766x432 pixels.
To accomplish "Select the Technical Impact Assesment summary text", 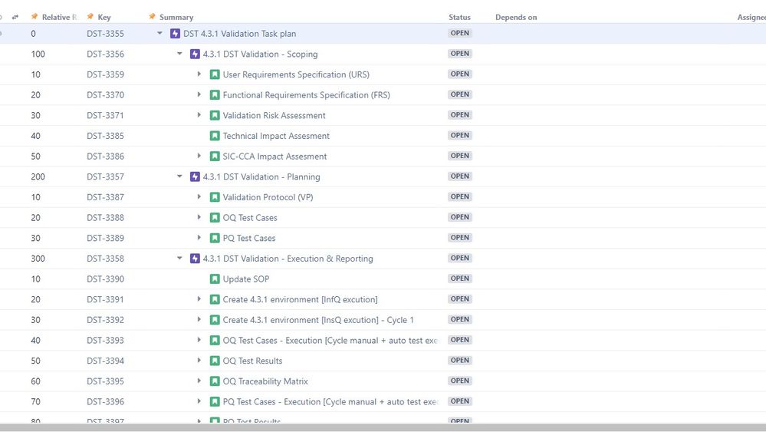I will pyautogui.click(x=276, y=136).
